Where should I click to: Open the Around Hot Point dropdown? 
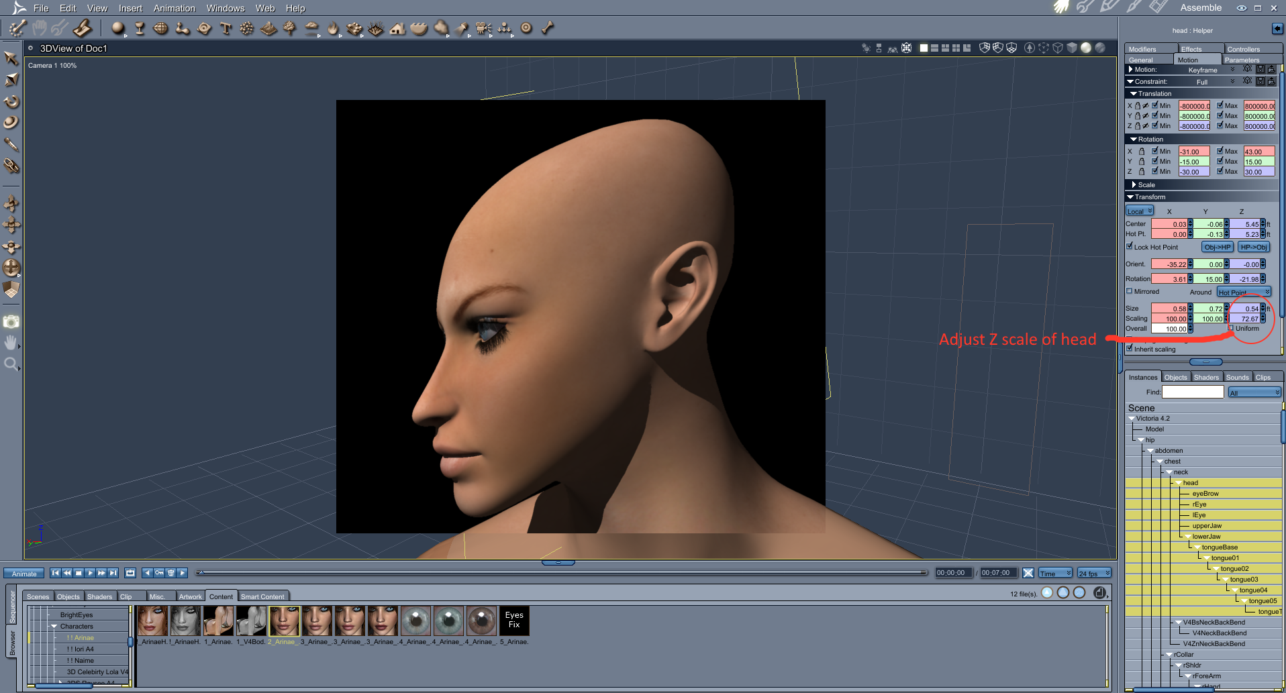click(1244, 292)
